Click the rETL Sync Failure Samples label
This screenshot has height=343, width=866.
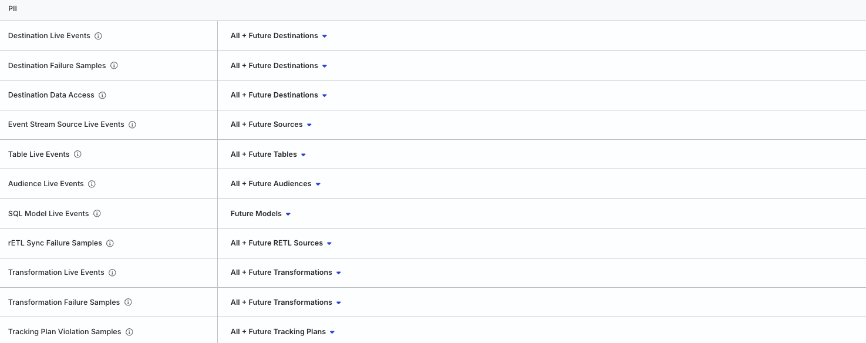pyautogui.click(x=55, y=243)
